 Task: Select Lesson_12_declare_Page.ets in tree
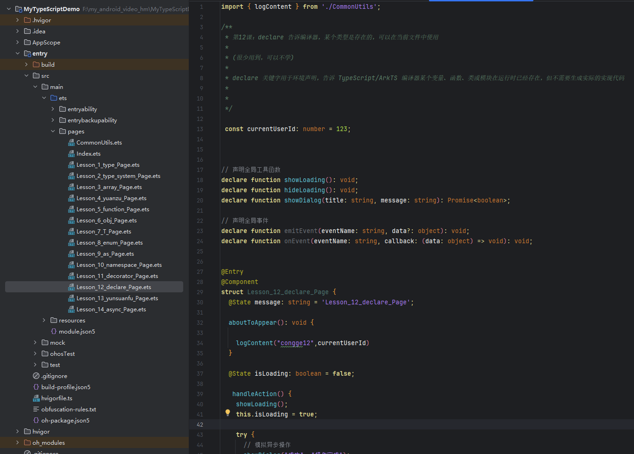(x=114, y=287)
